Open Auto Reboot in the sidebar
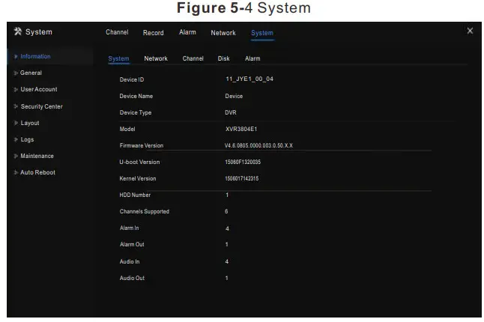Screen dimensions: 484x322 click(x=37, y=172)
